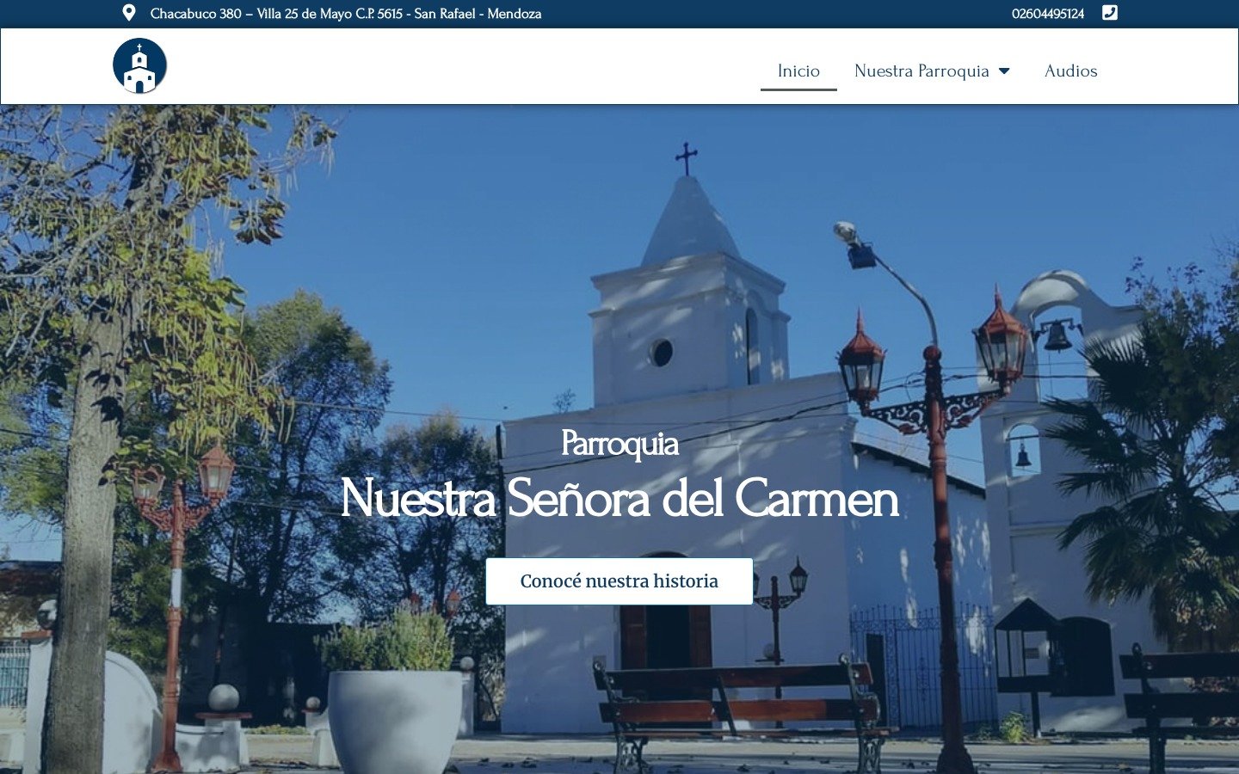Click the Nuestra Señora del Carmen title

pyautogui.click(x=619, y=499)
